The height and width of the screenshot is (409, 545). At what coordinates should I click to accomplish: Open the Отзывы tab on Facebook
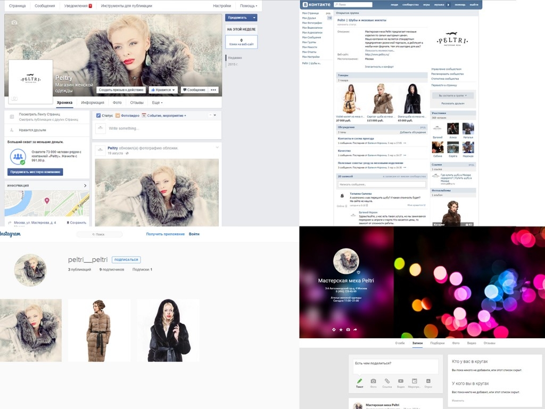[x=137, y=103]
